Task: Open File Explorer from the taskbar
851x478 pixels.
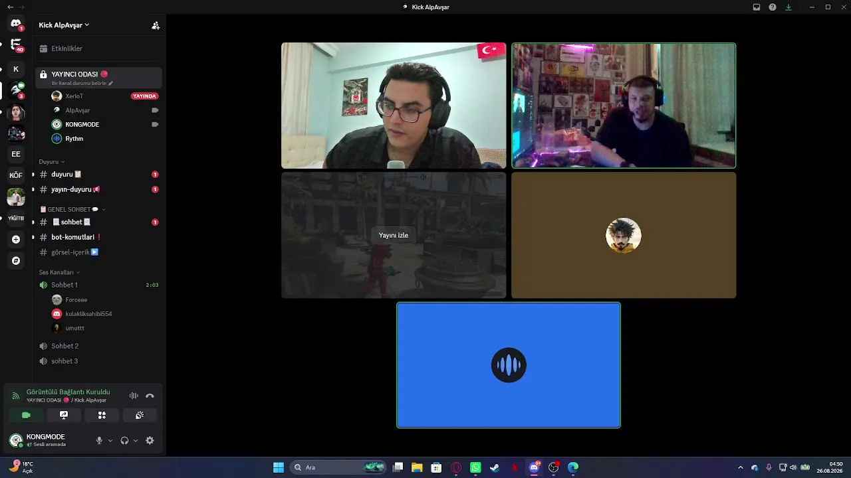Action: 417,467
